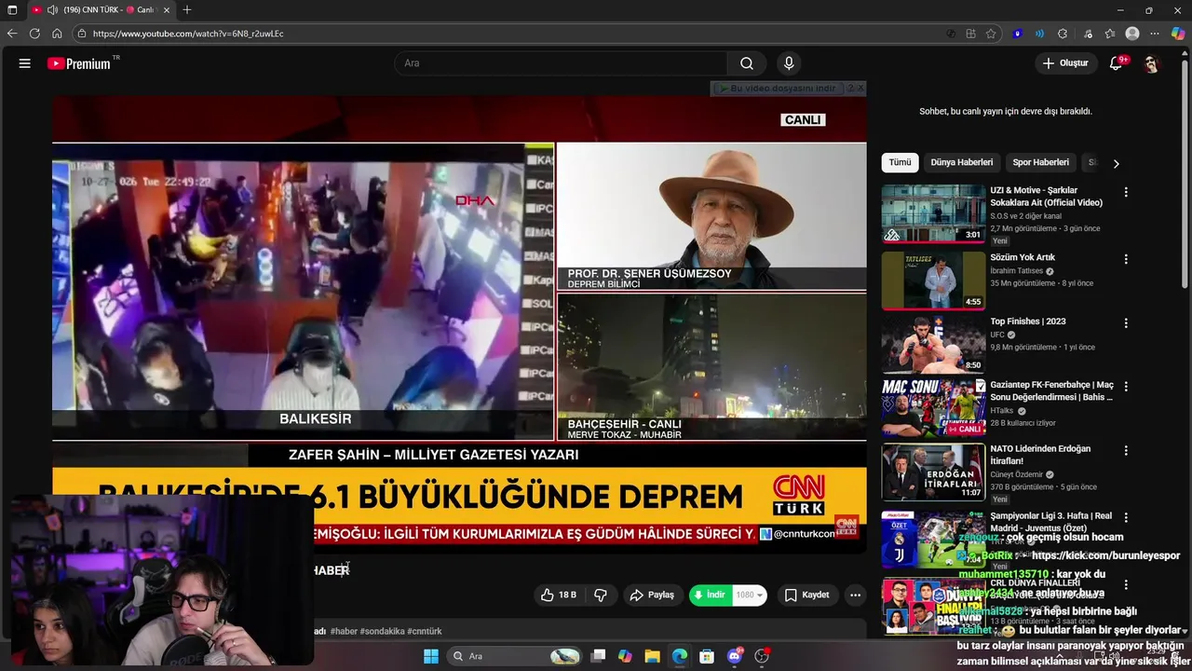Viewport: 1192px width, 671px height.
Task: Mute the tab using the speaker icon
Action: pyautogui.click(x=52, y=9)
